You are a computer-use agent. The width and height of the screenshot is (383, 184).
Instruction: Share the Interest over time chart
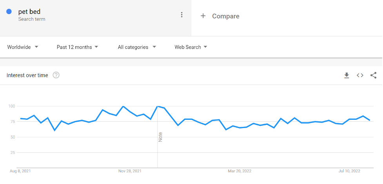tap(373, 75)
